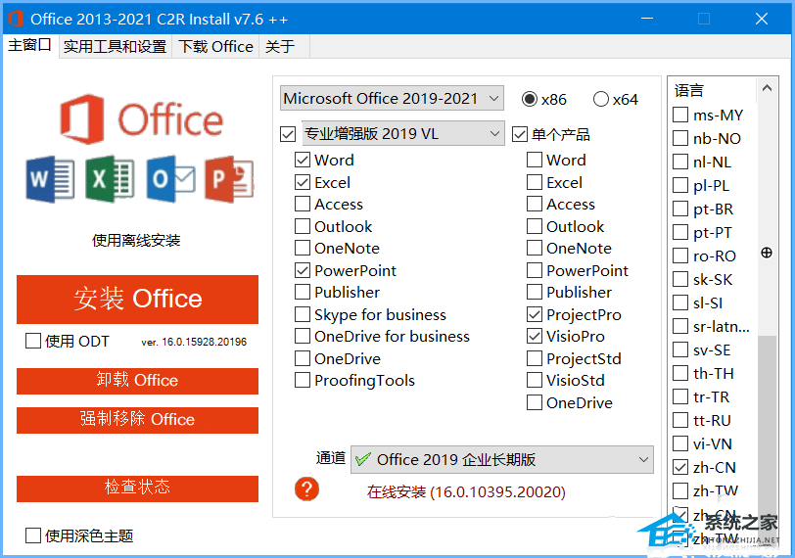The width and height of the screenshot is (795, 558).
Task: Check the th-TH language checkbox
Action: click(680, 373)
